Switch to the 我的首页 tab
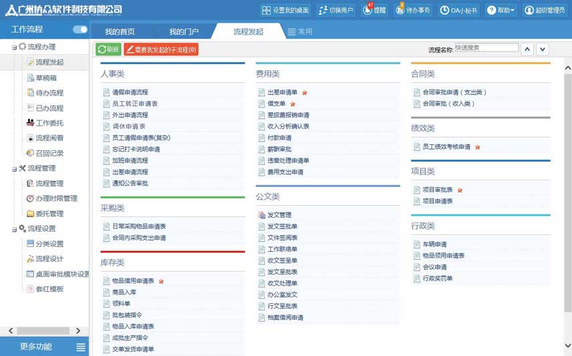The height and width of the screenshot is (356, 572). [120, 32]
